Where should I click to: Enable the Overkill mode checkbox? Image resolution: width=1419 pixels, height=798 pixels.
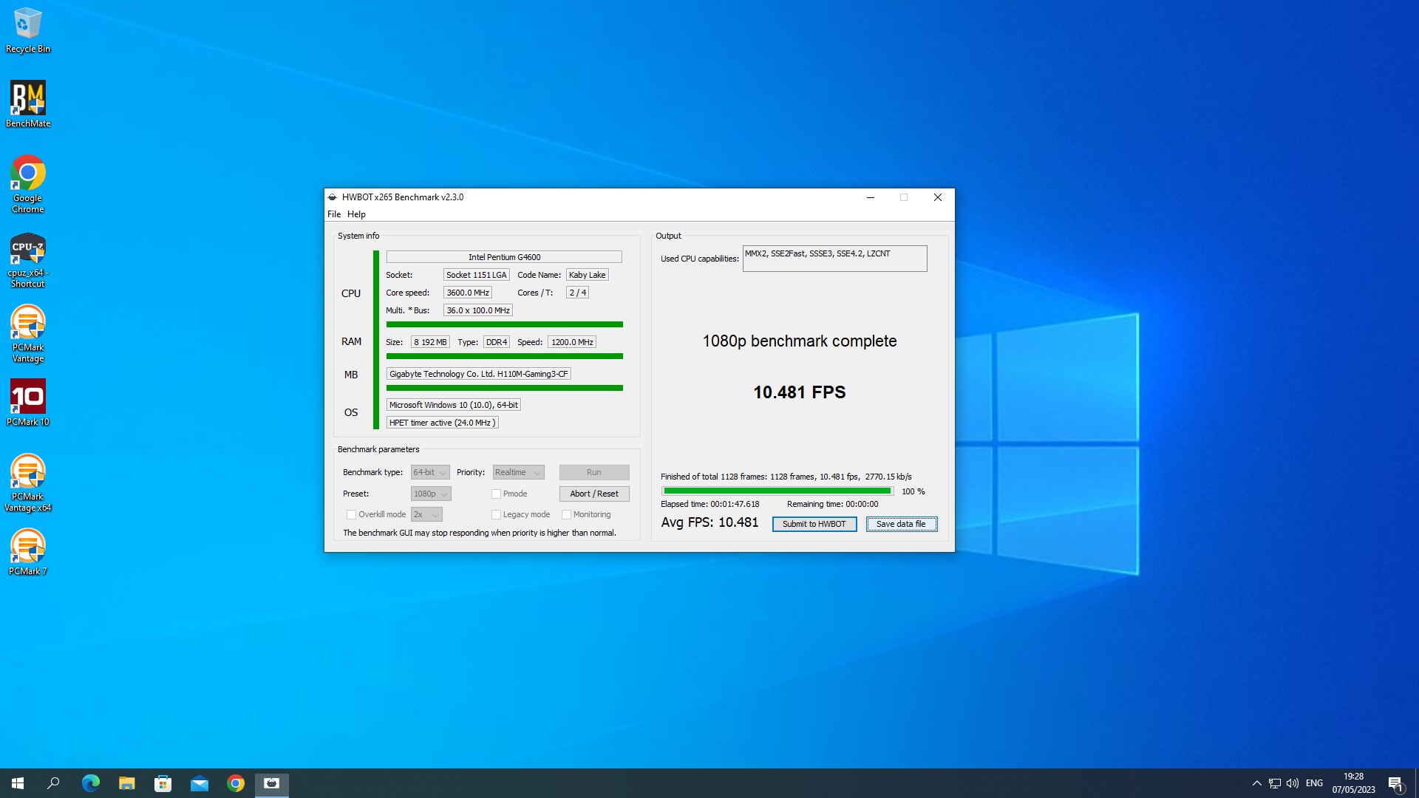351,514
